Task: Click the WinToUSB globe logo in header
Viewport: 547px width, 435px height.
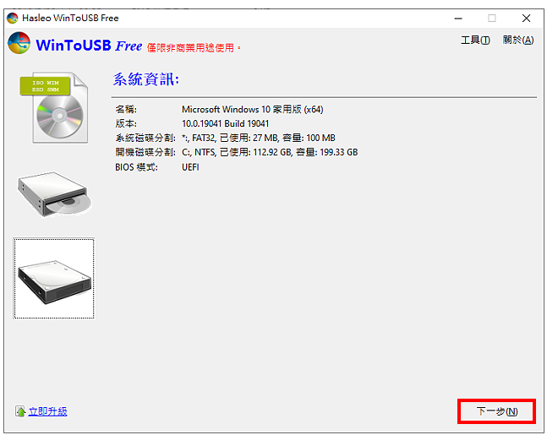Action: (19, 43)
